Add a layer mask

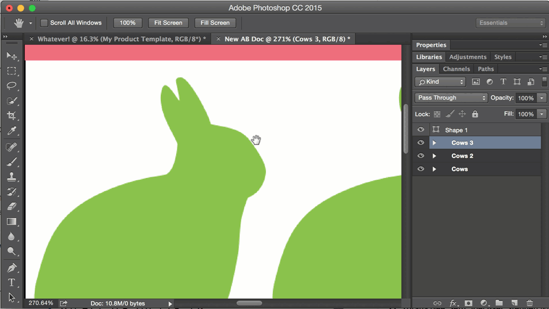point(468,303)
